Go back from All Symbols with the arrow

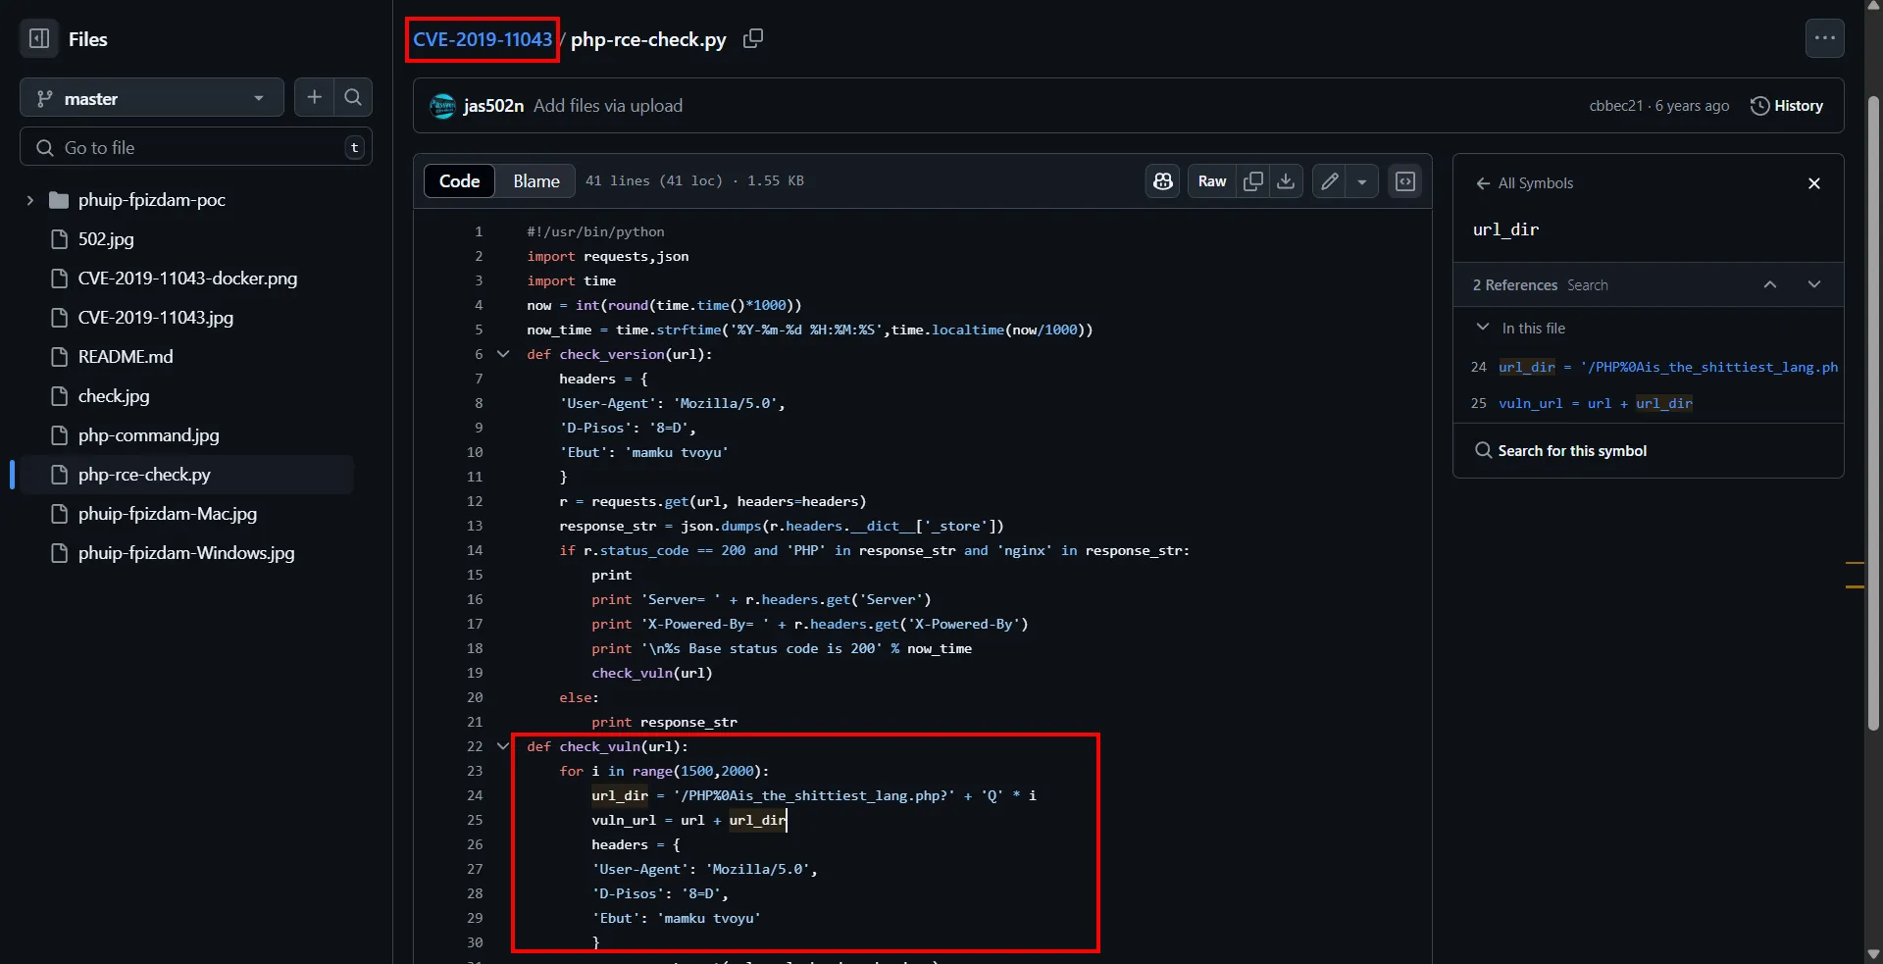(x=1482, y=183)
